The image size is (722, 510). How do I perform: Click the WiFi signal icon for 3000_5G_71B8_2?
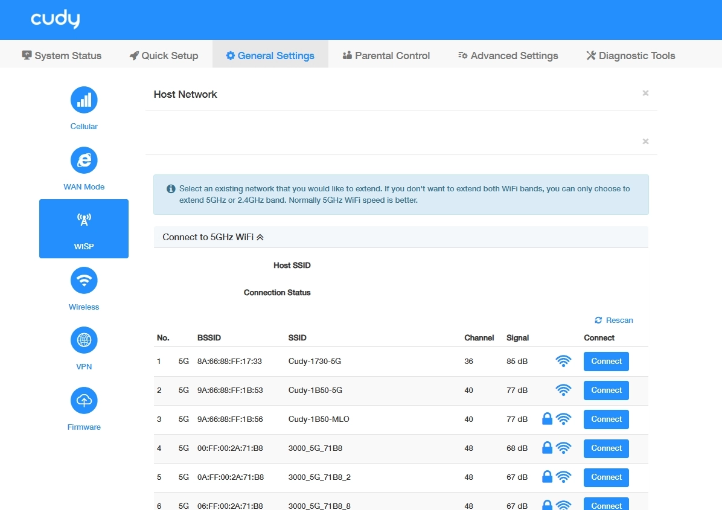563,477
